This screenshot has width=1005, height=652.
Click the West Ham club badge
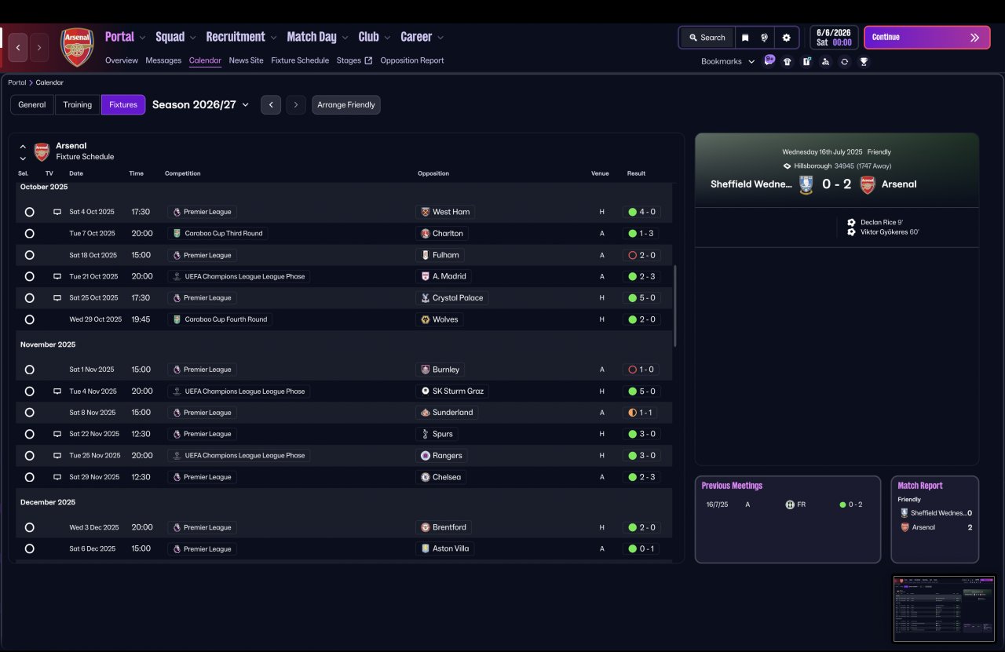click(x=426, y=212)
